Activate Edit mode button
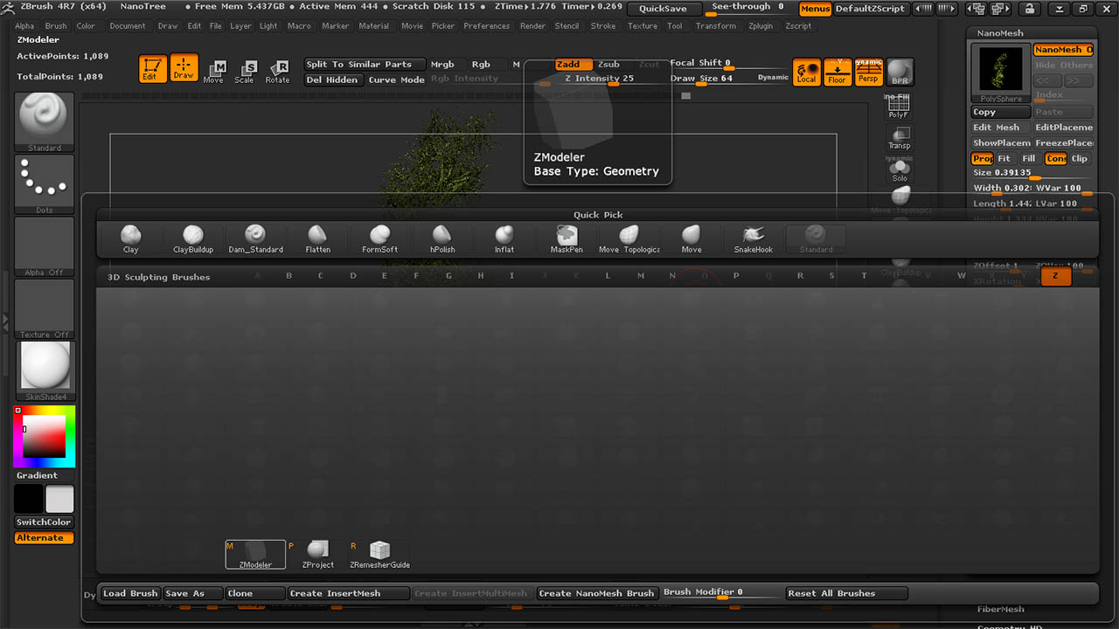The width and height of the screenshot is (1119, 629). [x=153, y=69]
